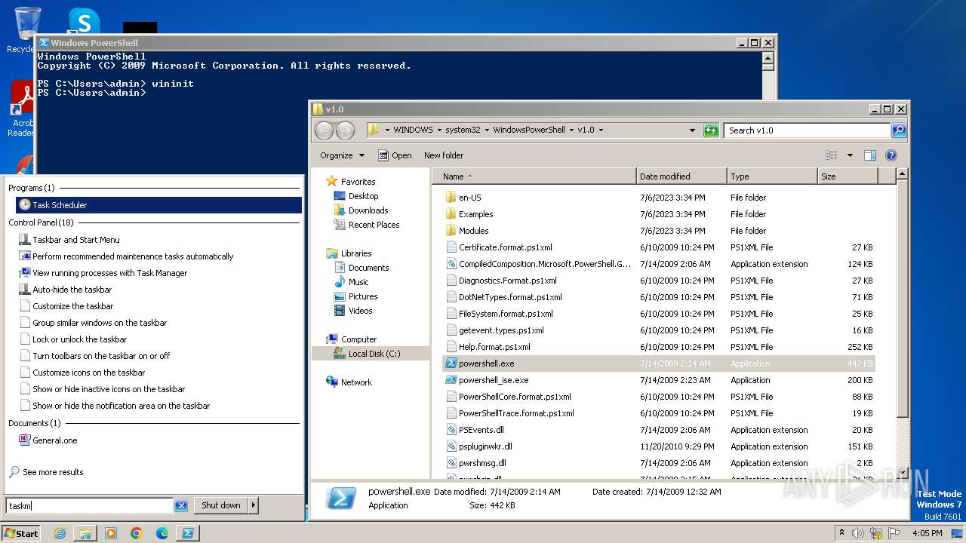Click the search magnifier in Explorer

(898, 130)
